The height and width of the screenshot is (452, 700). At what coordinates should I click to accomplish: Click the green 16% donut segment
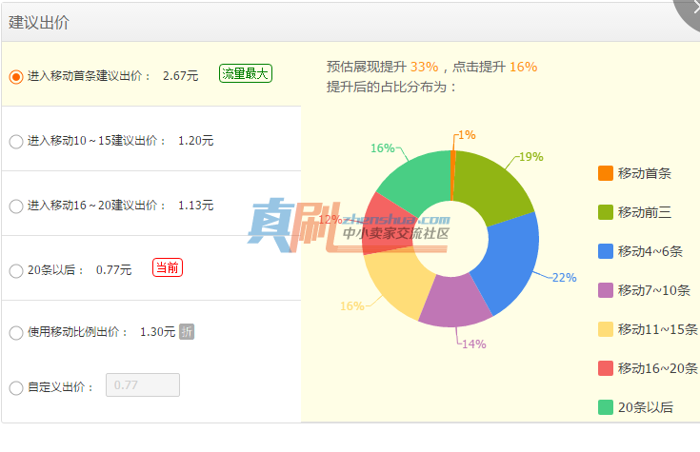[x=417, y=181]
